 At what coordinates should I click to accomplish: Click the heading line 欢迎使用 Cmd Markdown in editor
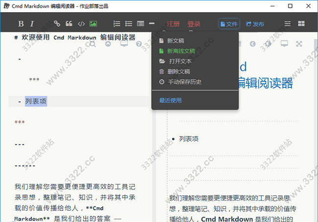75,38
